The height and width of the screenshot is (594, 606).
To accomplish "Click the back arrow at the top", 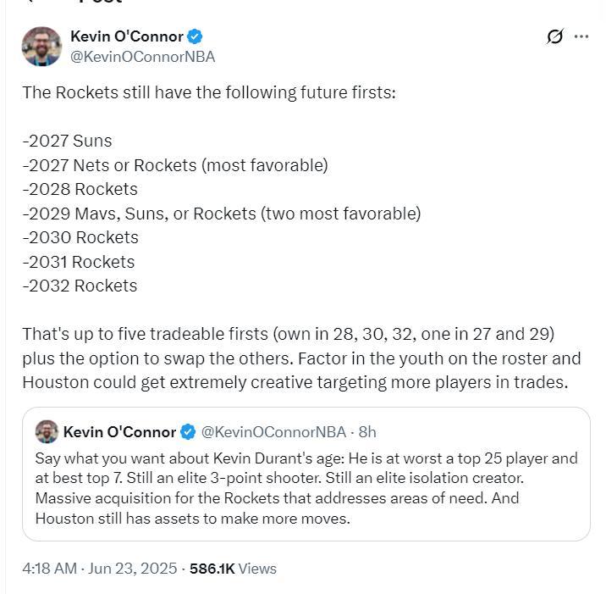I will click(29, 3).
